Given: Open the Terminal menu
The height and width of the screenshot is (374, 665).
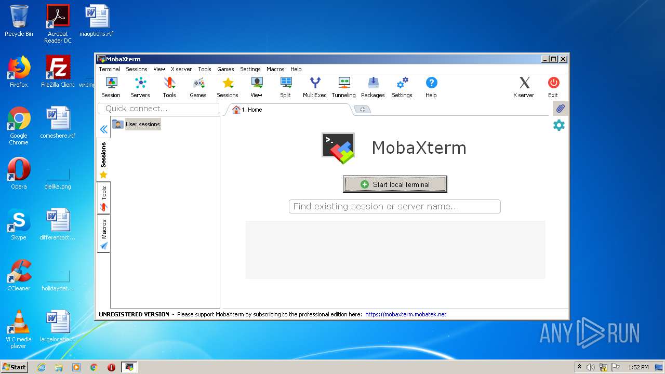Looking at the screenshot, I should [x=110, y=69].
